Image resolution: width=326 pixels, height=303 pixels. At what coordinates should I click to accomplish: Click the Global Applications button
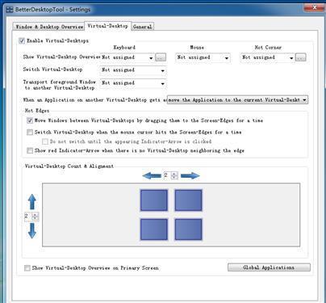269,267
